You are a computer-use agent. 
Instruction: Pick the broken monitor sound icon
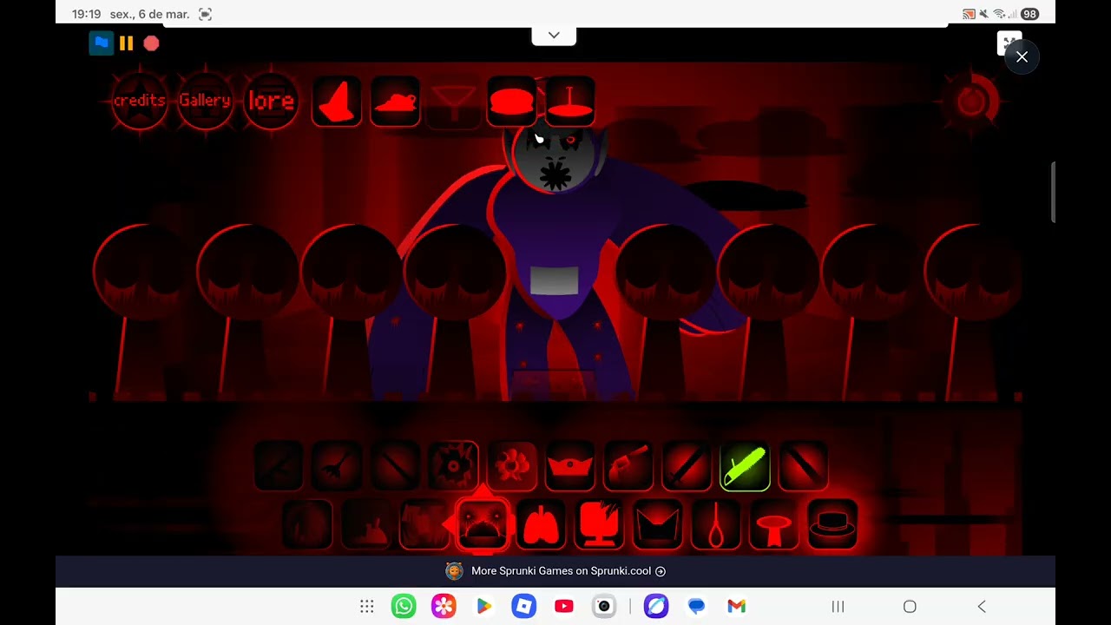point(599,525)
